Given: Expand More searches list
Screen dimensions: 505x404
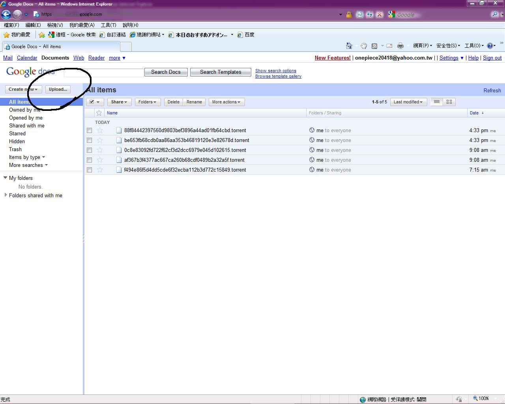Looking at the screenshot, I should pos(28,165).
